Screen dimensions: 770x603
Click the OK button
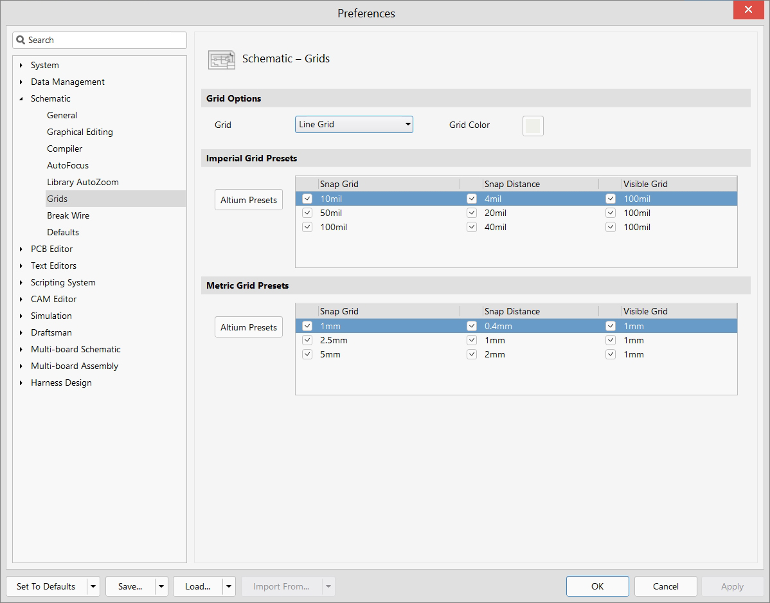597,586
